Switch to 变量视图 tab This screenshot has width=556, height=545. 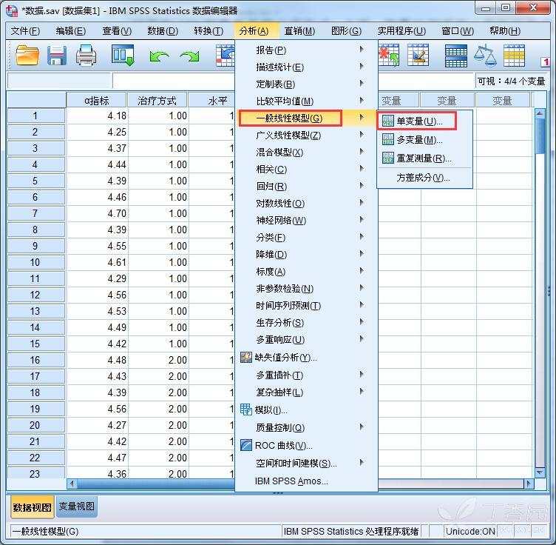tap(77, 506)
